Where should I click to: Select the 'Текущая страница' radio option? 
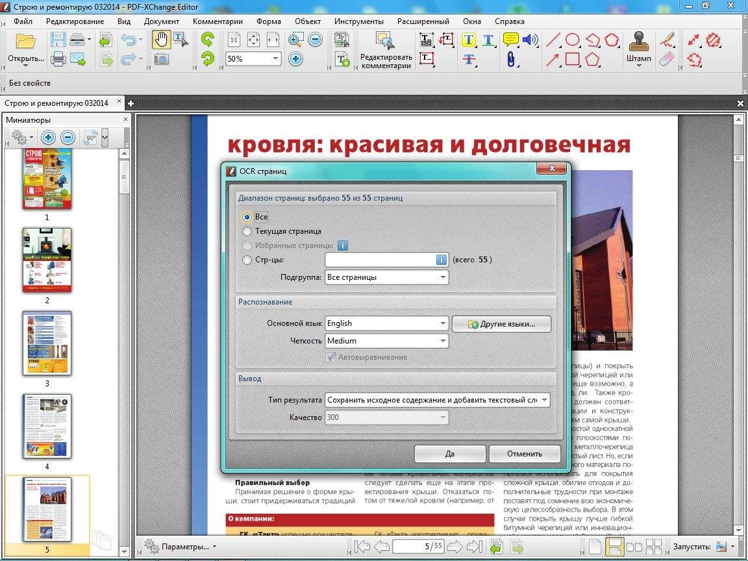[247, 231]
